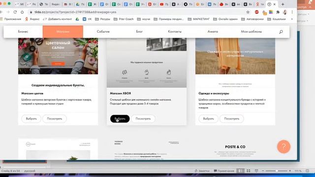The image size is (315, 177).
Task: Open Мои шаблоны tab
Action: (252, 31)
